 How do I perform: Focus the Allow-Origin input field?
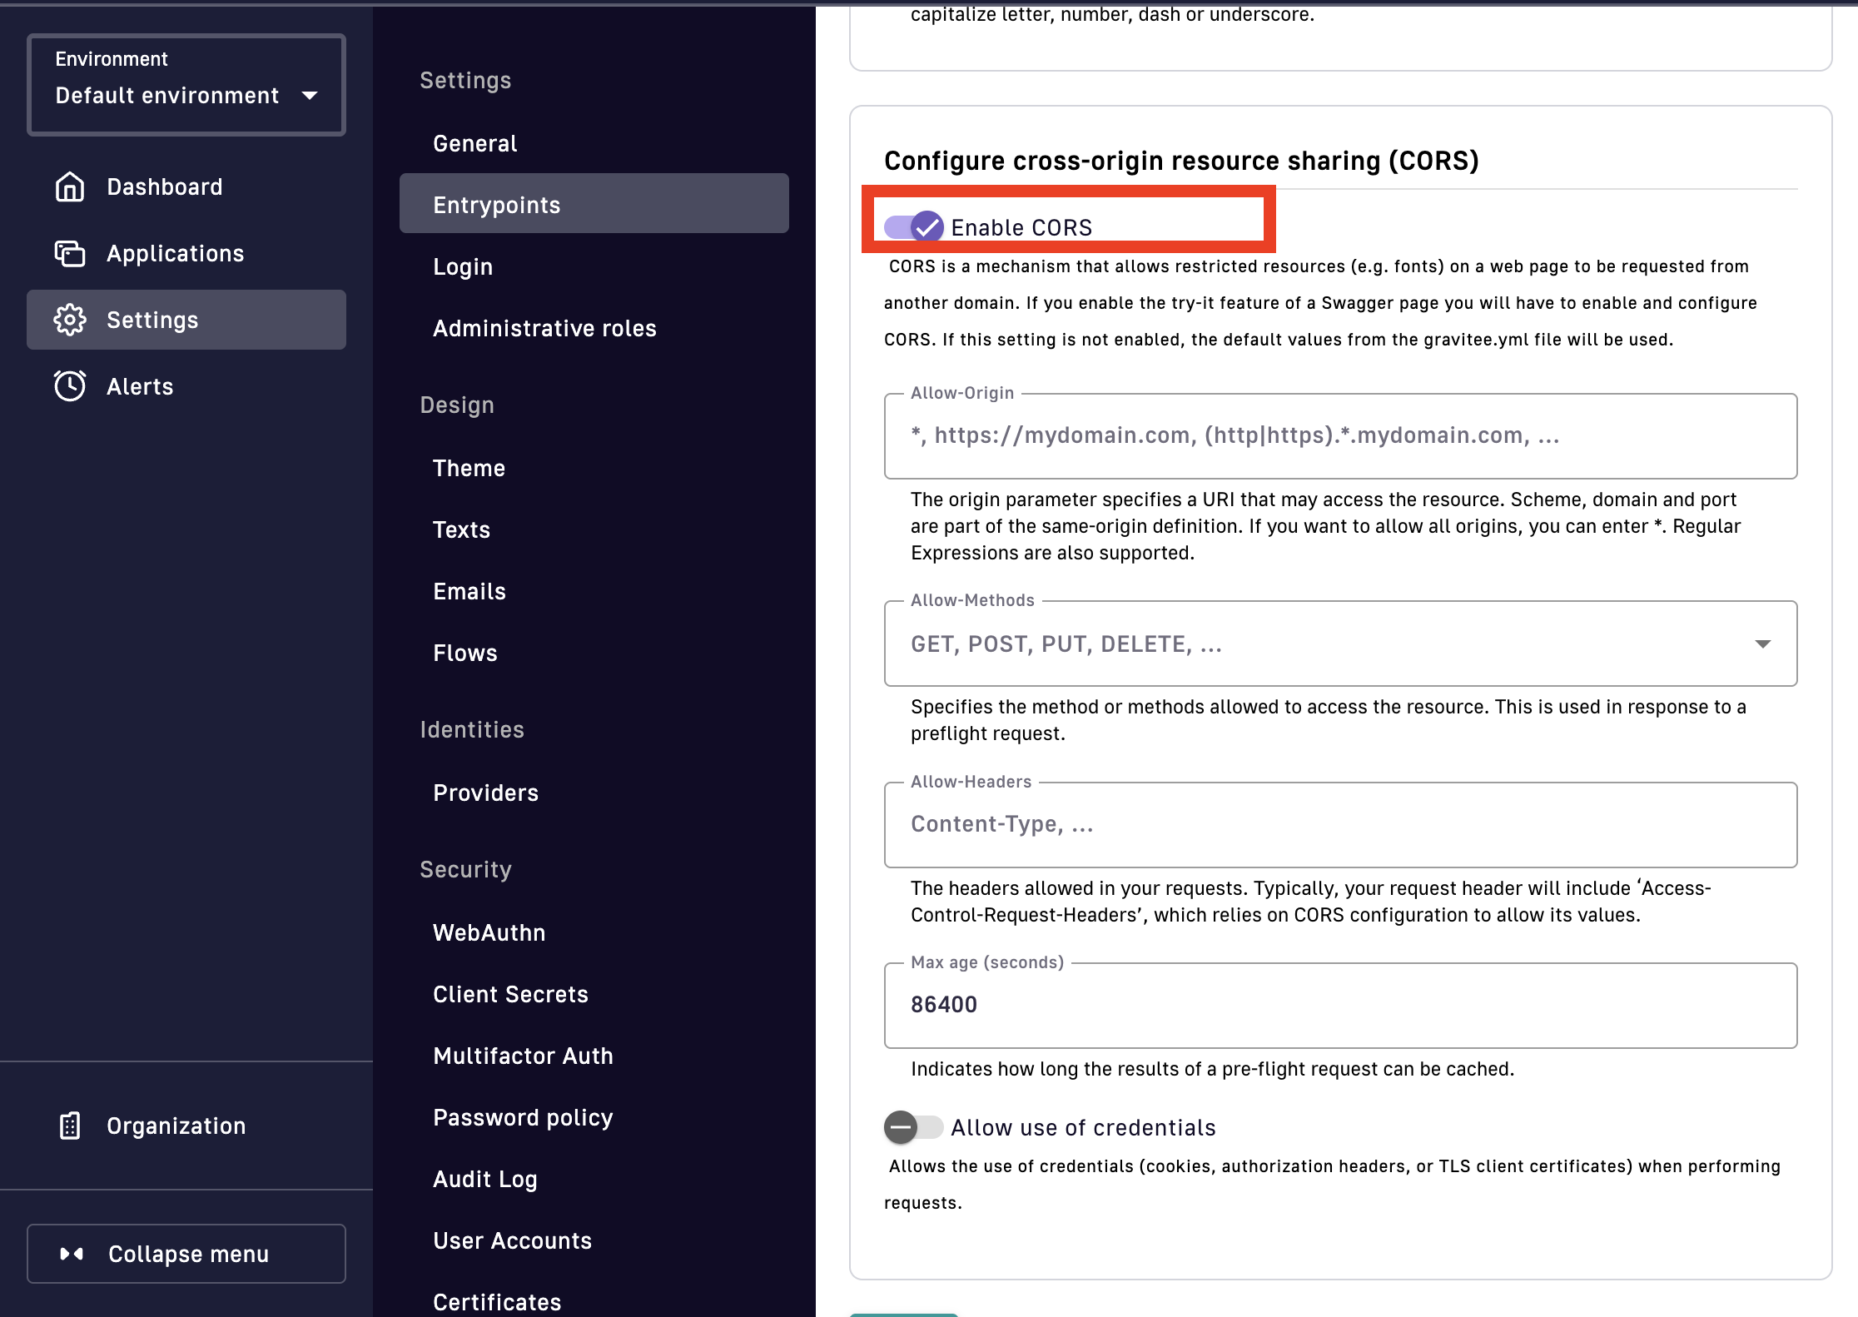point(1340,435)
